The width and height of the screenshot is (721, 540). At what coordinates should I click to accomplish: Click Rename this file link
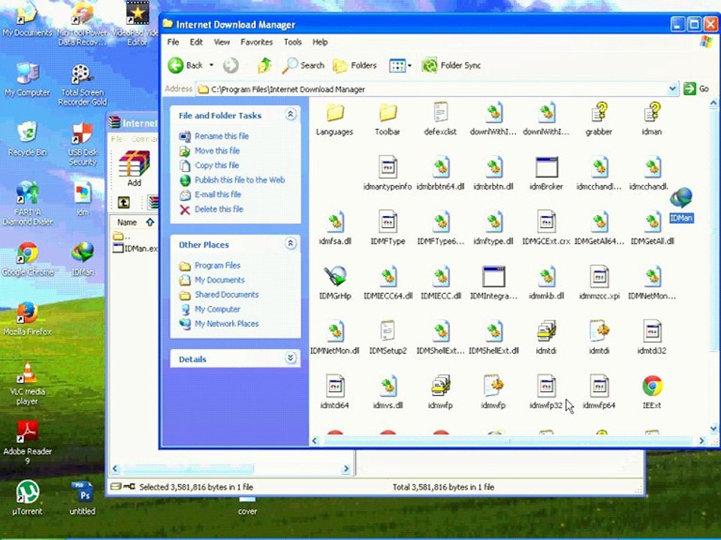click(x=222, y=136)
